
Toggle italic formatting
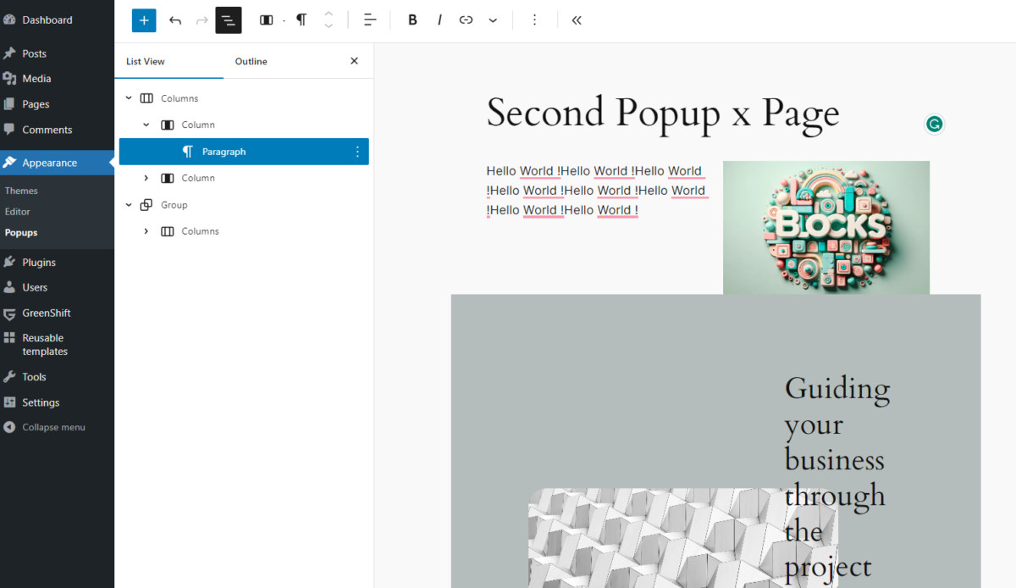(x=439, y=20)
